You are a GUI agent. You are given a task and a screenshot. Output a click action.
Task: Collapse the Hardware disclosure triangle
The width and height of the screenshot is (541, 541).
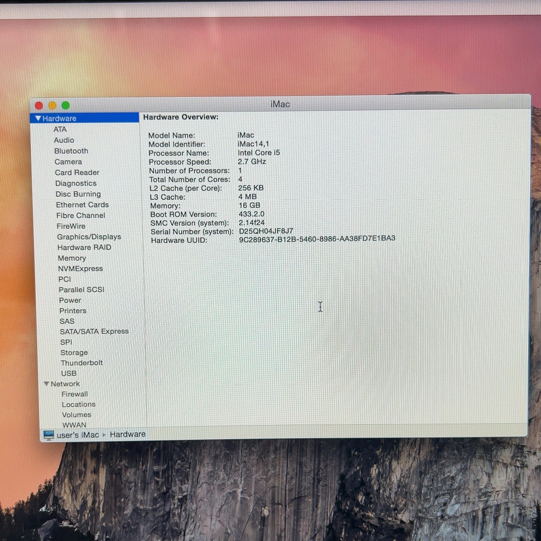click(x=38, y=119)
